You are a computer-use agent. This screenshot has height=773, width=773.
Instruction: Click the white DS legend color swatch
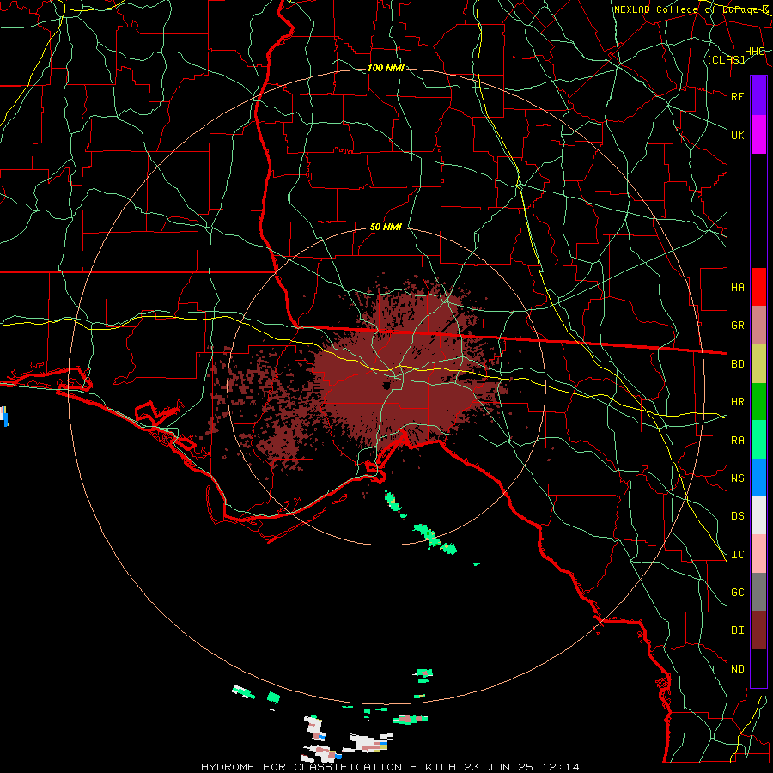(758, 515)
